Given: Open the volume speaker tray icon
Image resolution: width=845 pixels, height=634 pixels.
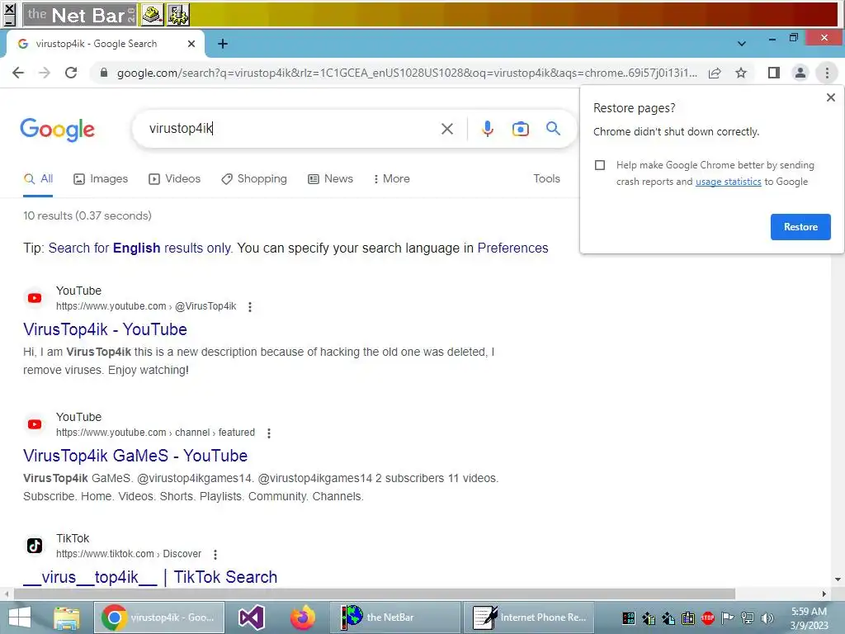Looking at the screenshot, I should pos(767,618).
